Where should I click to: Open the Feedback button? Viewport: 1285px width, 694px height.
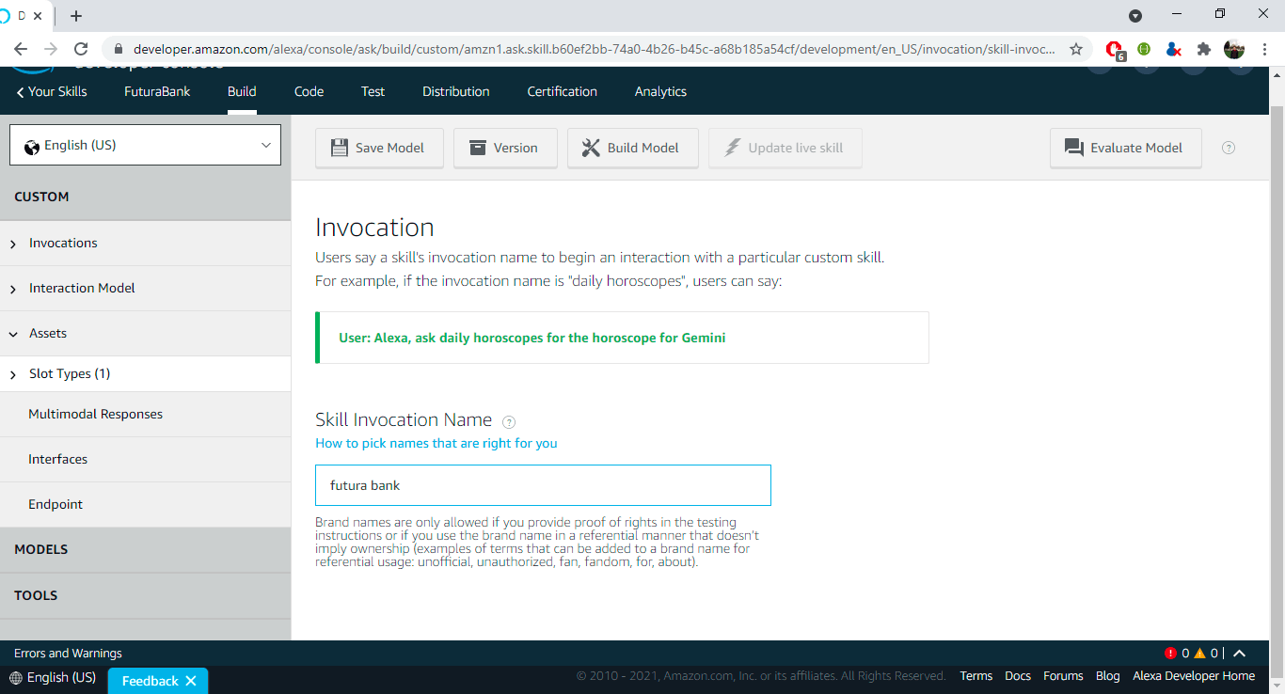tap(150, 681)
